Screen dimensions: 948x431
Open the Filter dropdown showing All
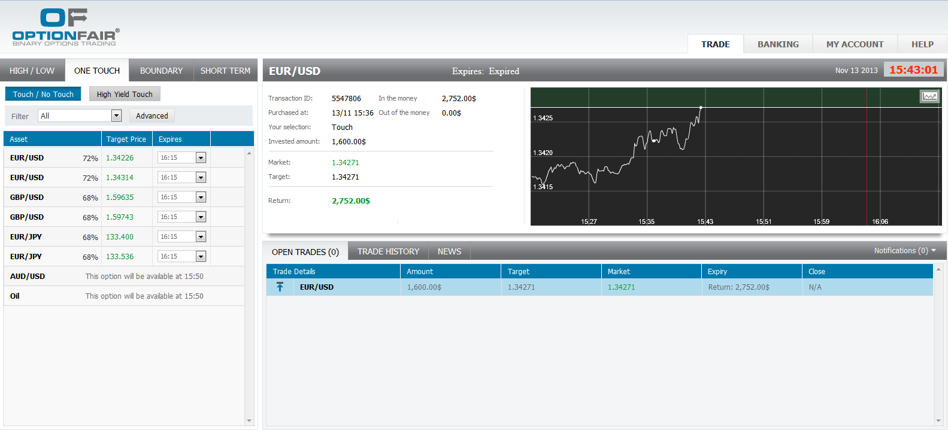click(116, 116)
